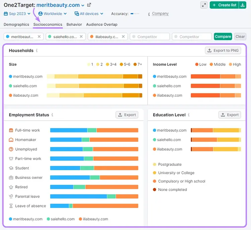The width and height of the screenshot is (251, 230).
Task: Toggle household size 1 legend item
Action: click(x=90, y=64)
